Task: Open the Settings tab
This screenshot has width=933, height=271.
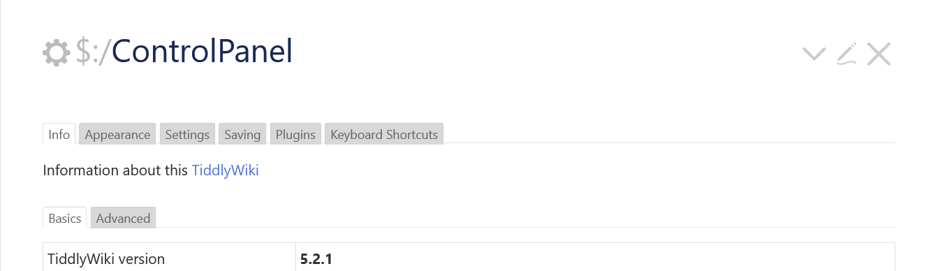Action: click(x=187, y=134)
